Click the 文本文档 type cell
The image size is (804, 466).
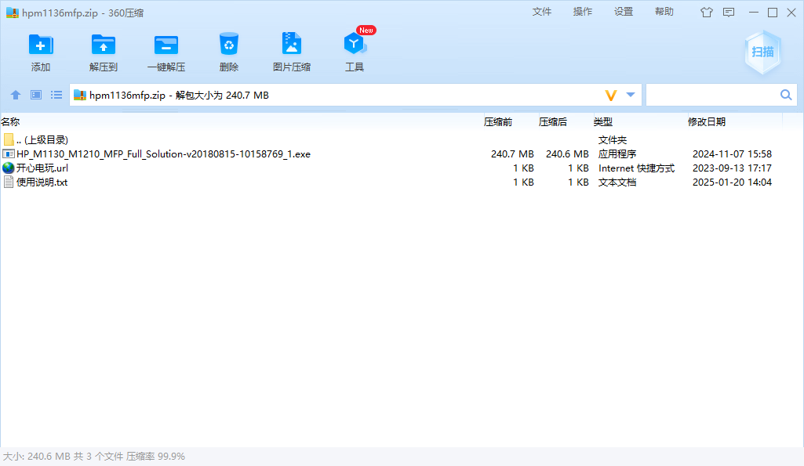point(617,182)
